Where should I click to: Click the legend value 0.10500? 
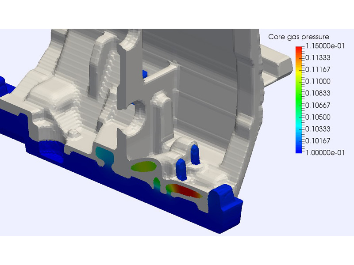pos(318,117)
